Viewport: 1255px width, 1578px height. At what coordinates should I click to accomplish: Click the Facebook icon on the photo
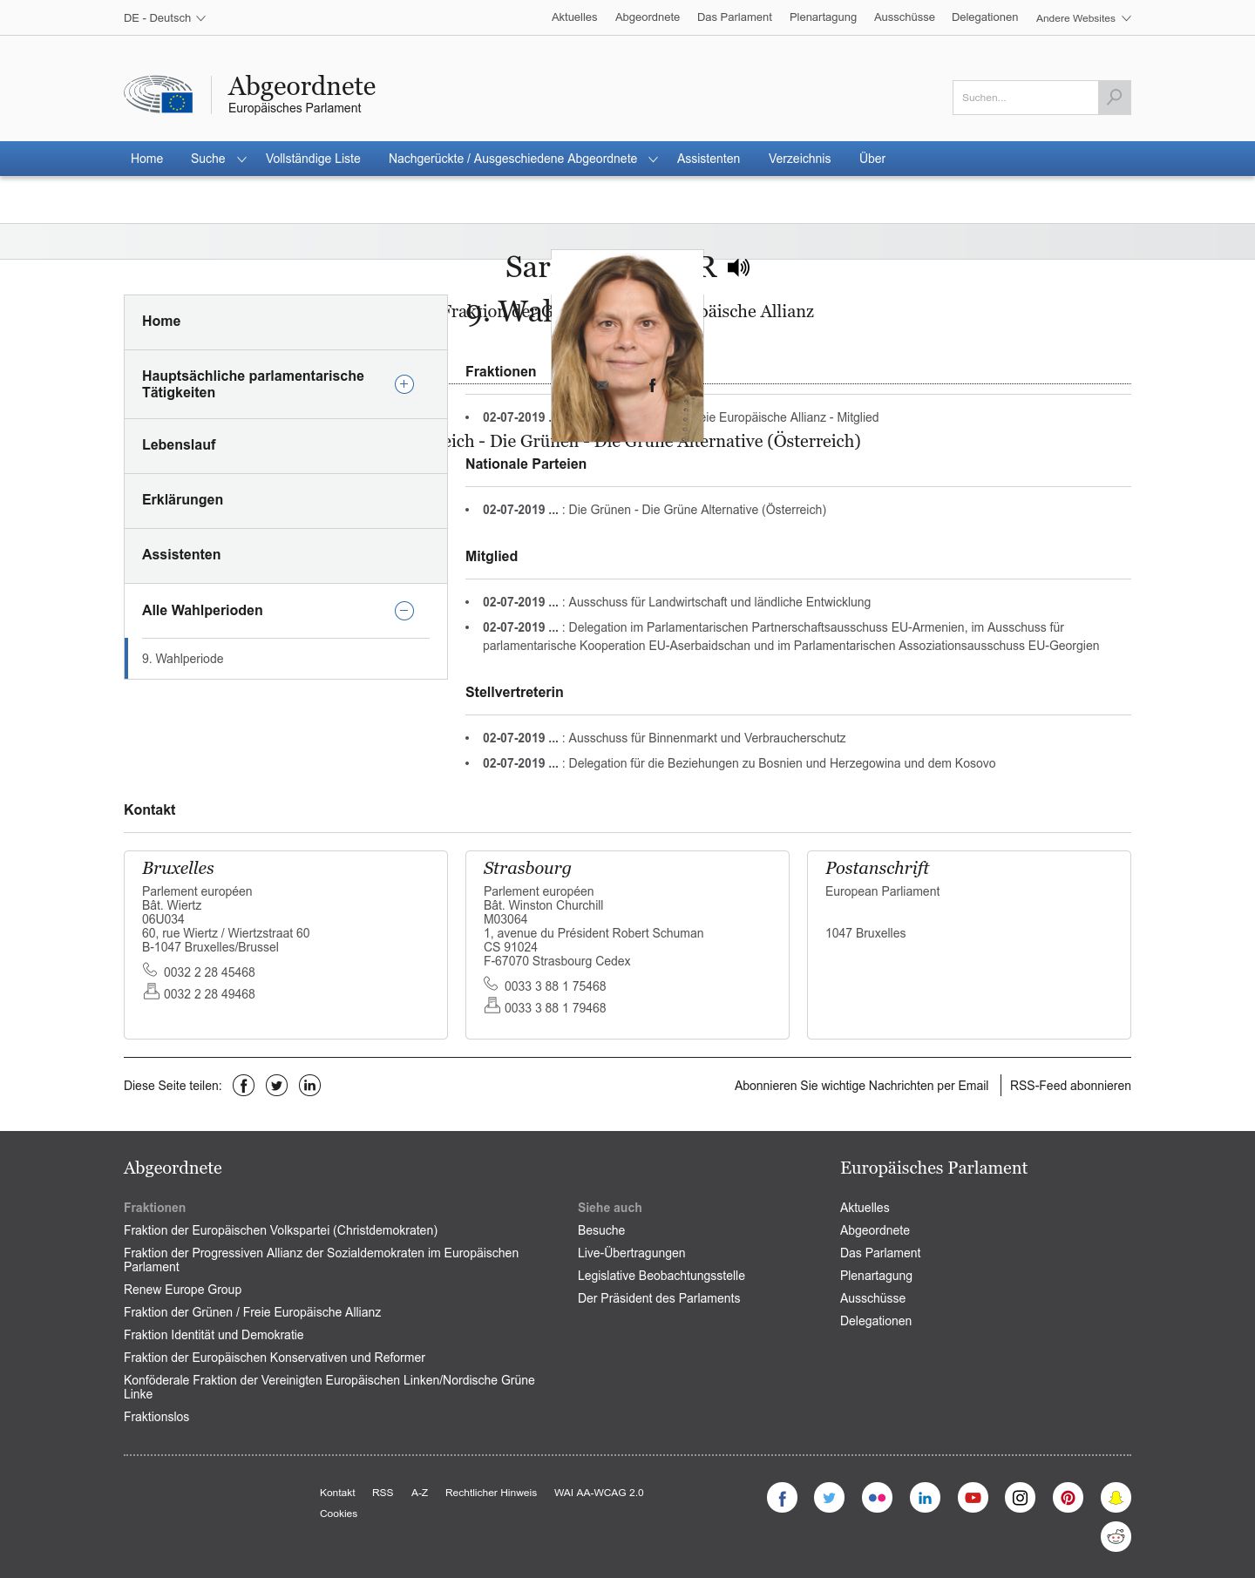pyautogui.click(x=652, y=385)
